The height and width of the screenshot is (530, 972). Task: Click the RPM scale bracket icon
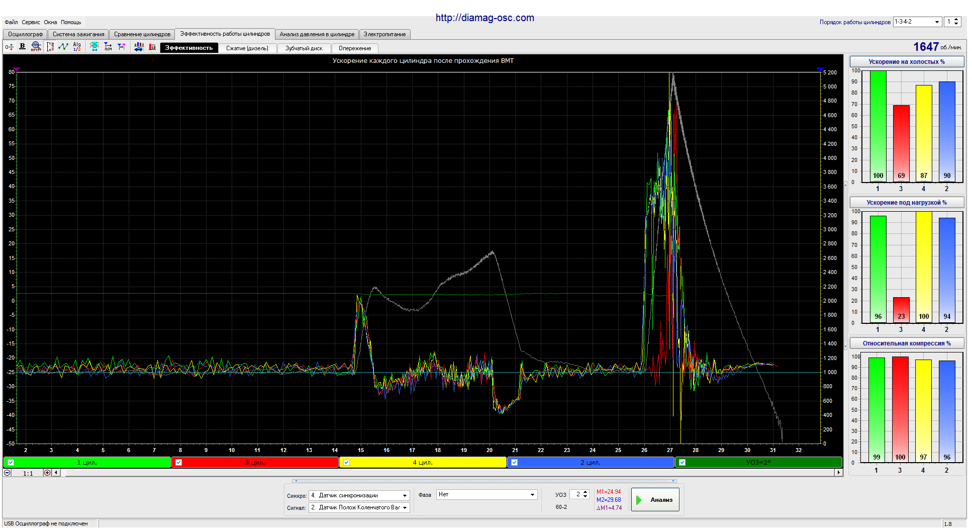tap(50, 47)
